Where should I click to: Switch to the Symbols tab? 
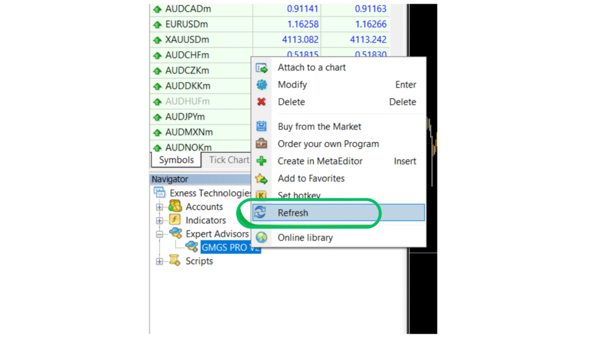point(176,160)
